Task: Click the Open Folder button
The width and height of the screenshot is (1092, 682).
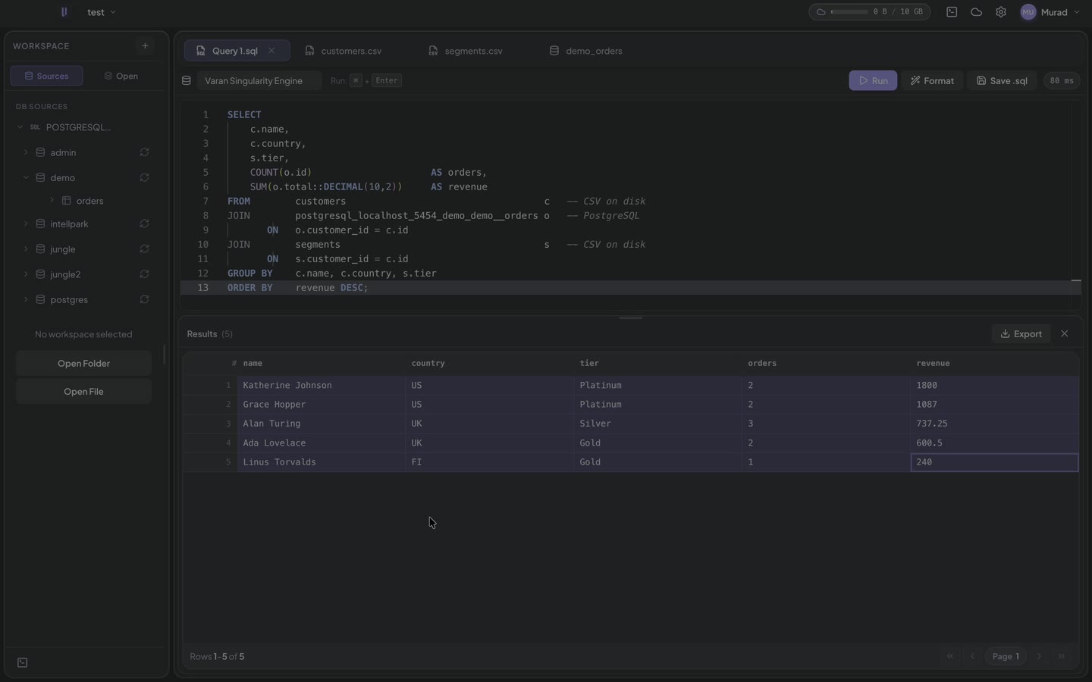Action: 83,364
